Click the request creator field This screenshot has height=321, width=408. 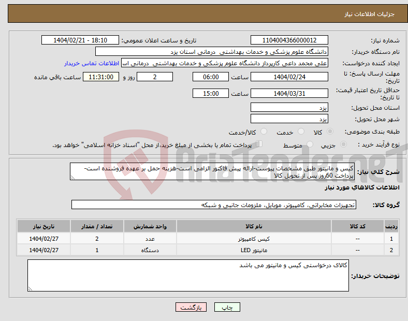coord(225,63)
